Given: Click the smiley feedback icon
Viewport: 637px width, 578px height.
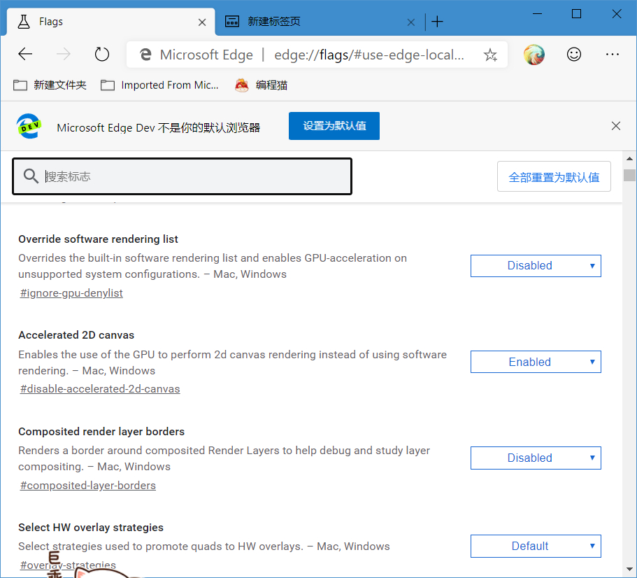Looking at the screenshot, I should tap(573, 54).
